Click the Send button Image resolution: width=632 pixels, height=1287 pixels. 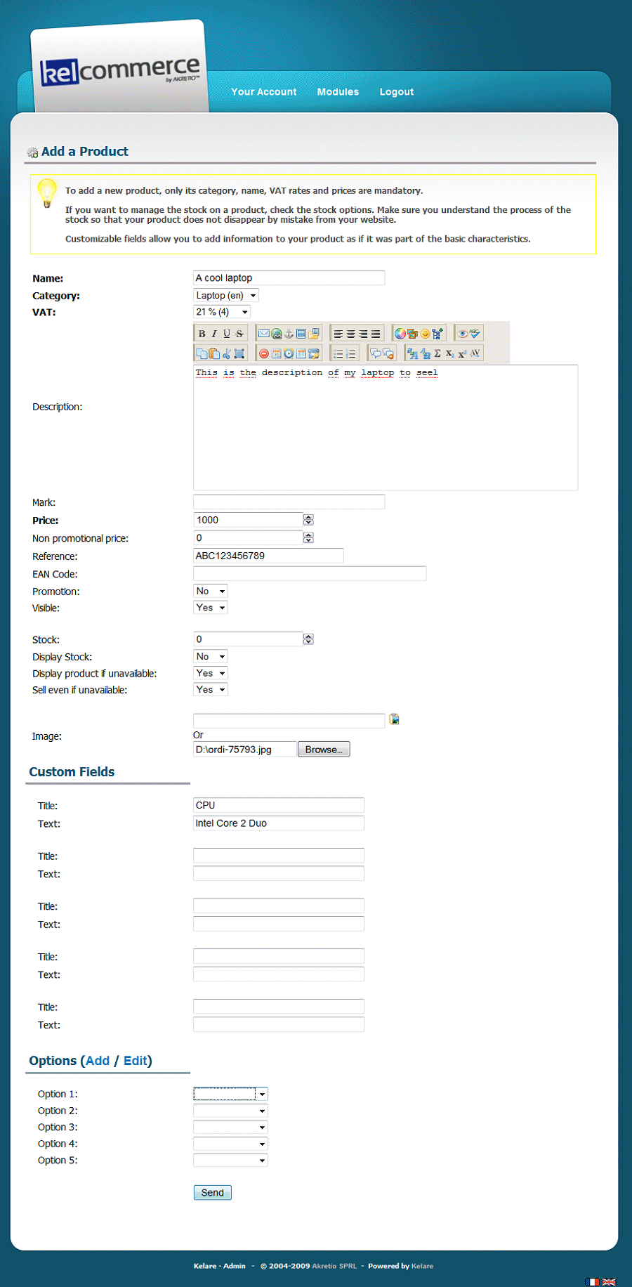coord(212,1192)
